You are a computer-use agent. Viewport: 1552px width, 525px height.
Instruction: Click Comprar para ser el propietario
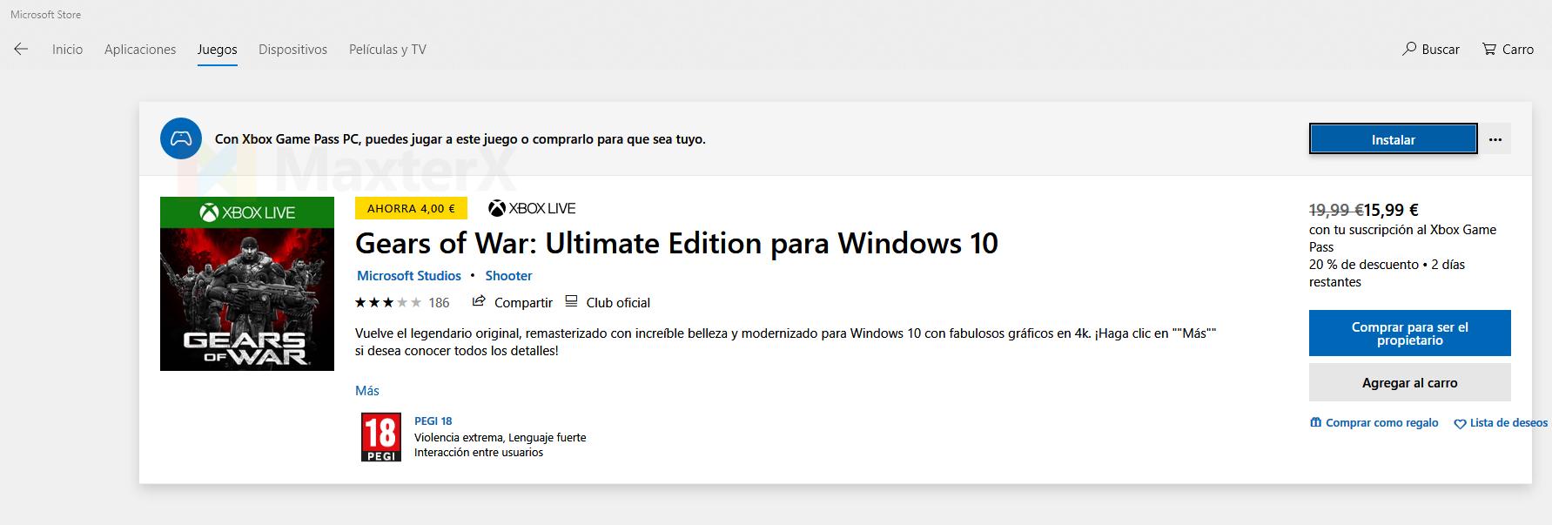tap(1409, 333)
